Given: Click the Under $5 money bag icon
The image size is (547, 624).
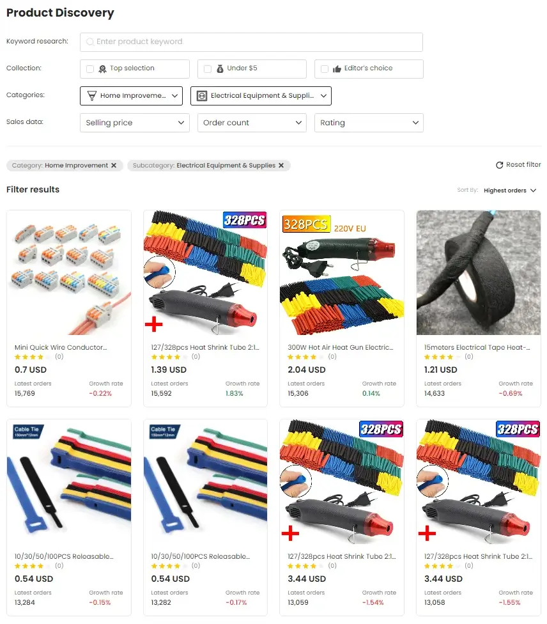Looking at the screenshot, I should pyautogui.click(x=220, y=69).
